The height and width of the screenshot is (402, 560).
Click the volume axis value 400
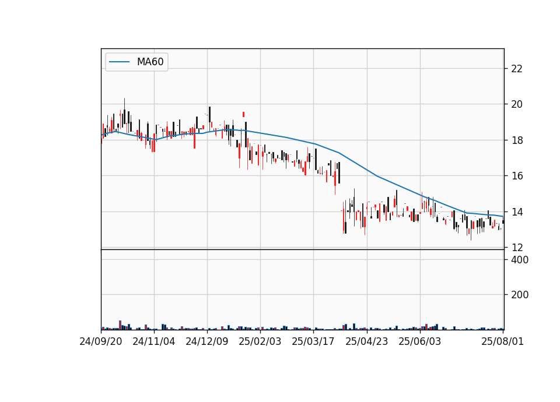pos(520,260)
